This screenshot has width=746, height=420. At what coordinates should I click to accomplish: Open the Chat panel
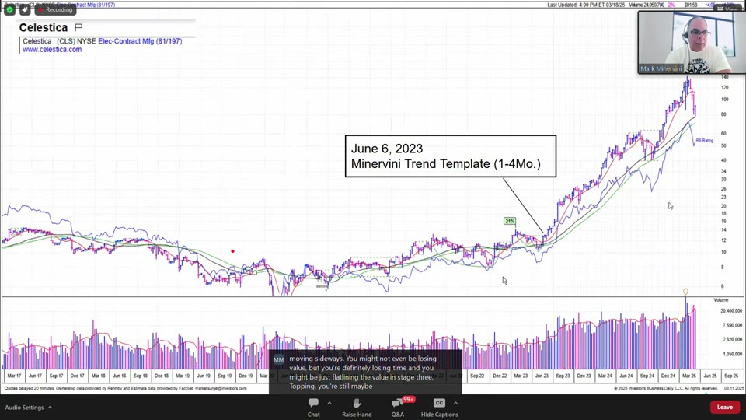pyautogui.click(x=313, y=408)
